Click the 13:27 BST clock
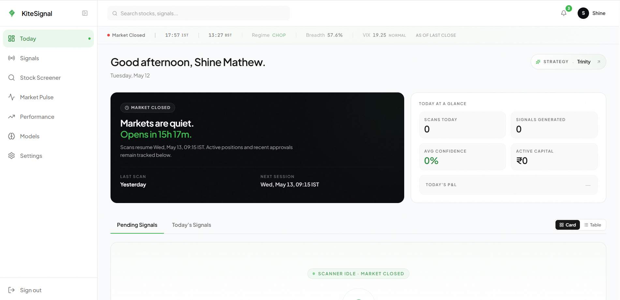 220,35
